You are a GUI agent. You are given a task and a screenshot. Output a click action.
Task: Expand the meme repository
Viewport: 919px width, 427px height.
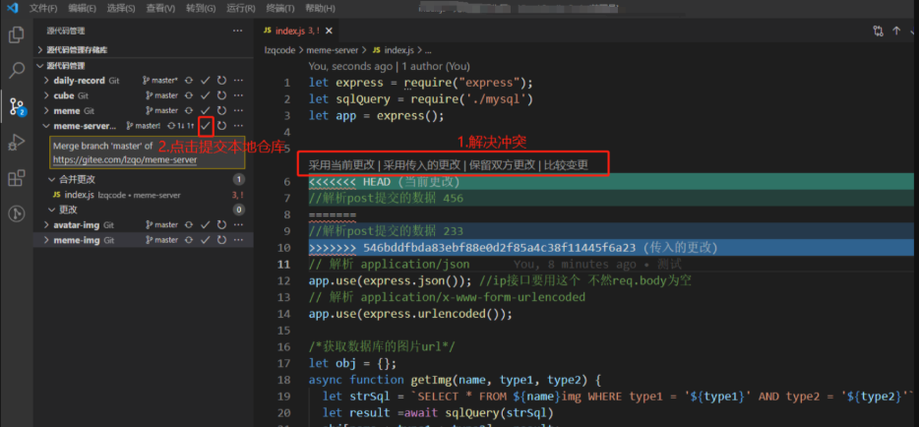(x=47, y=111)
